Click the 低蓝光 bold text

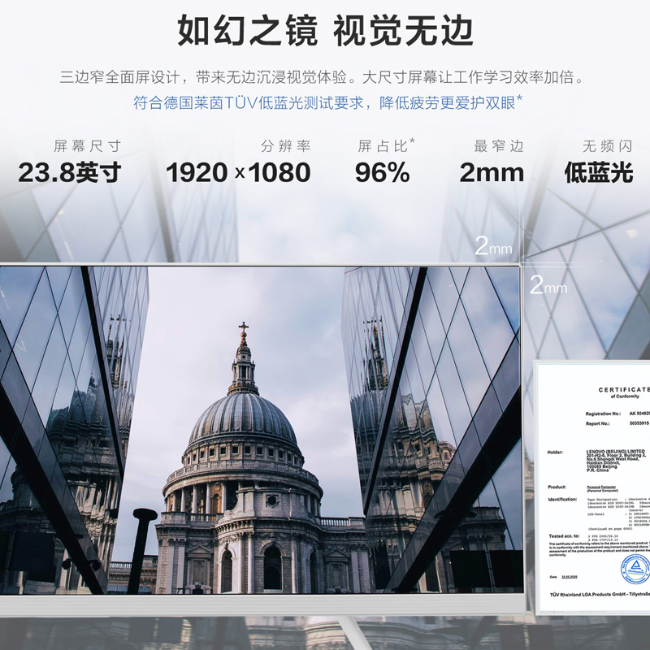pyautogui.click(x=599, y=172)
